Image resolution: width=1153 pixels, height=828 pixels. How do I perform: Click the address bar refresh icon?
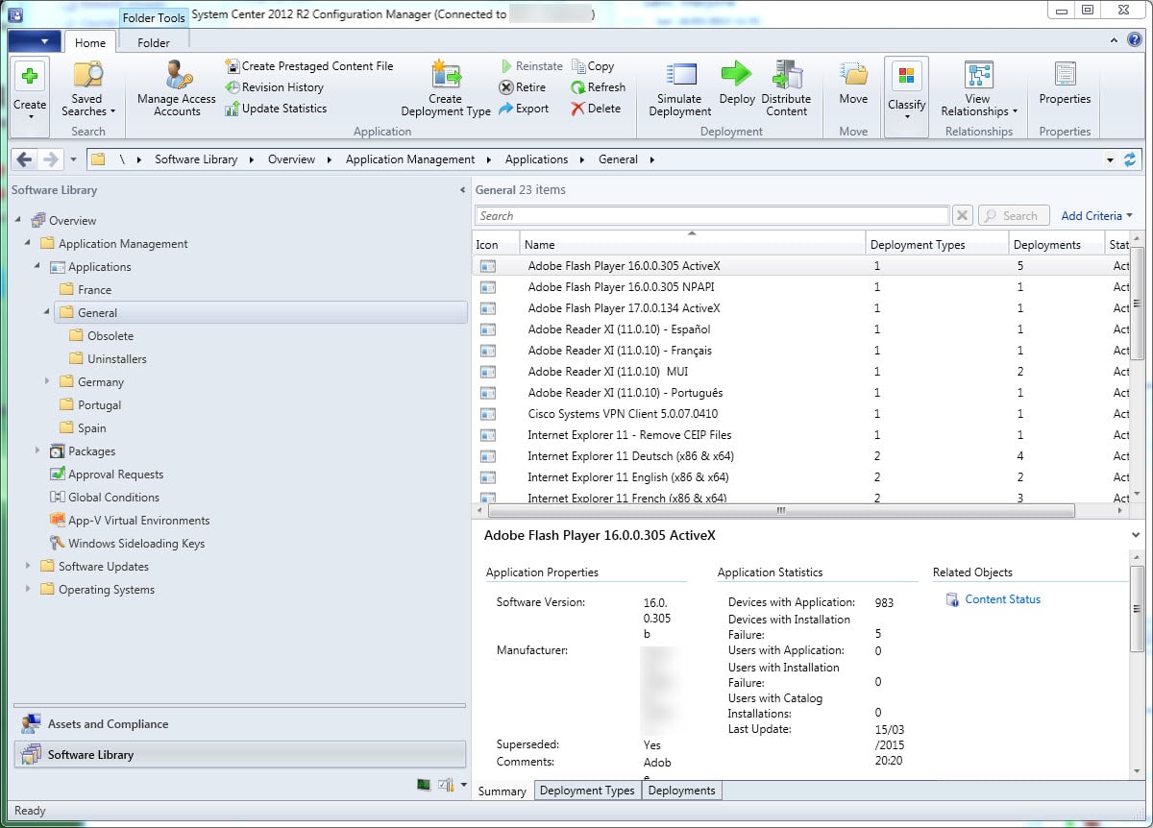pos(1130,159)
